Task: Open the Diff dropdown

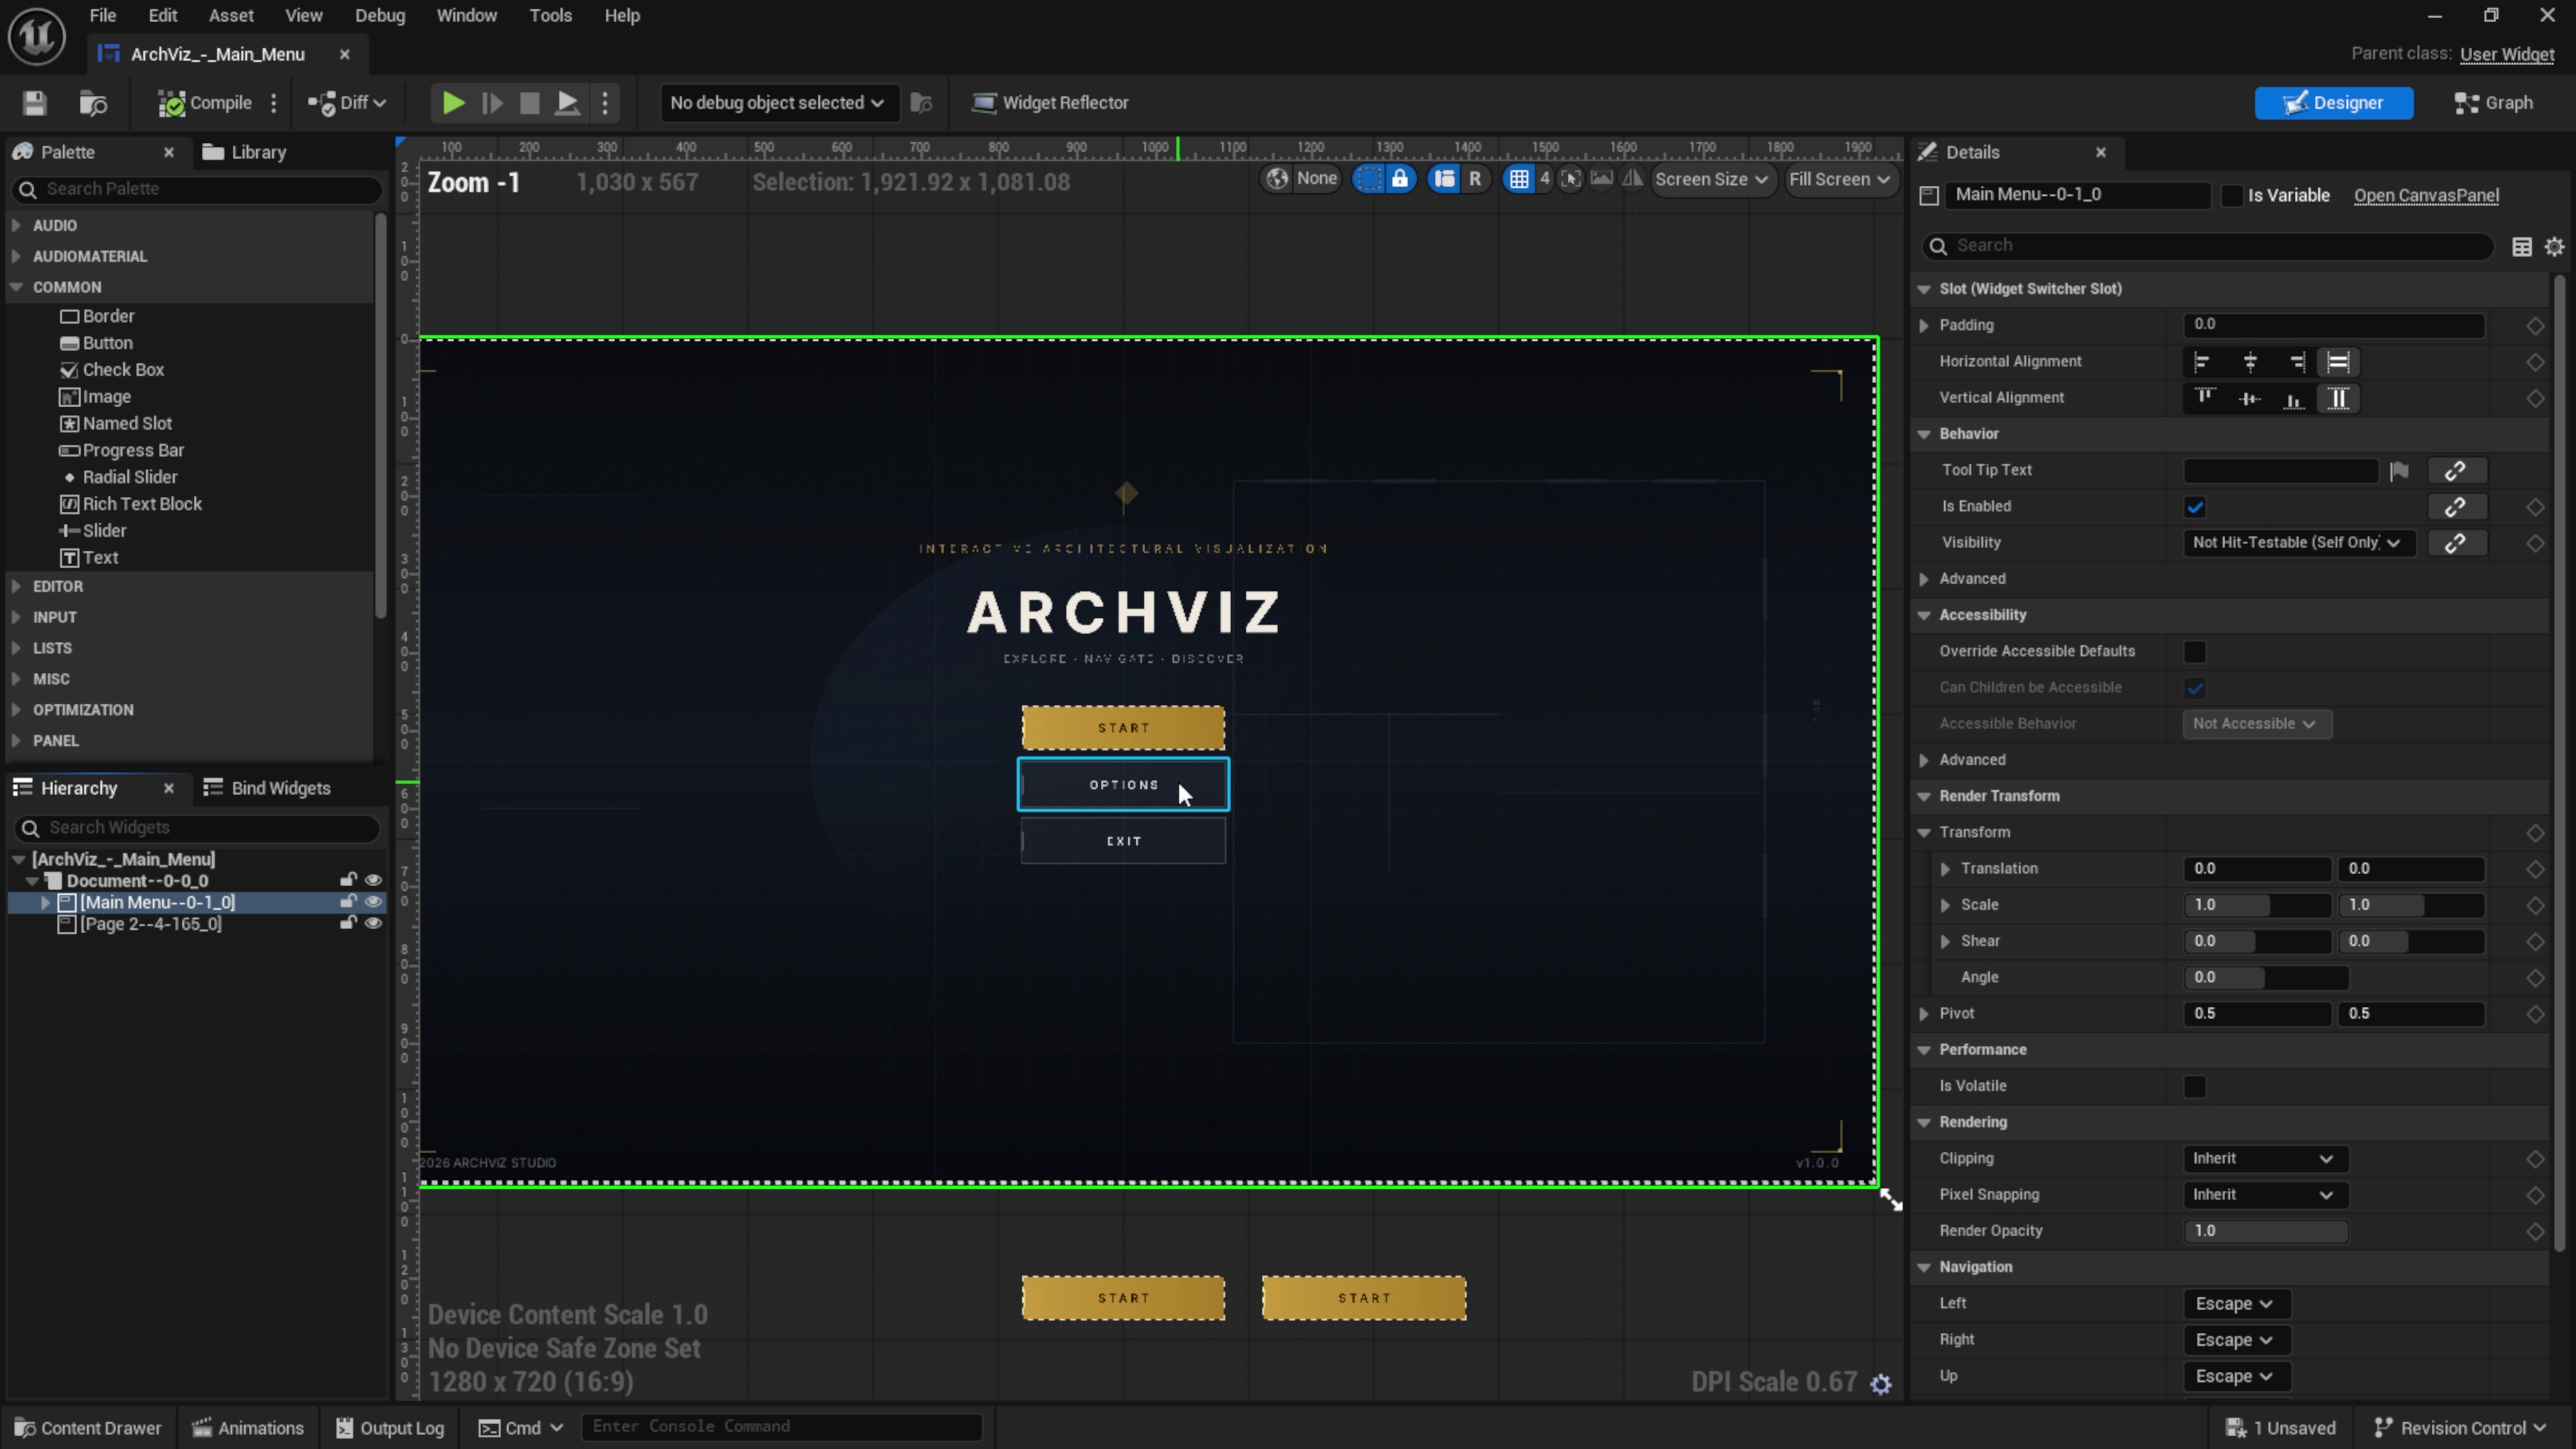Action: tap(347, 103)
